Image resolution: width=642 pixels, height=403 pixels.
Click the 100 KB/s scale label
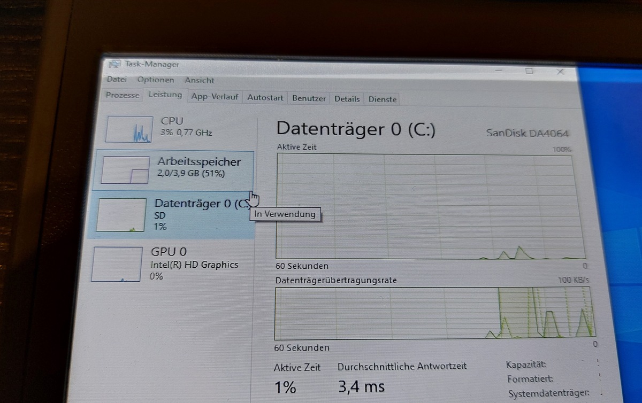573,280
